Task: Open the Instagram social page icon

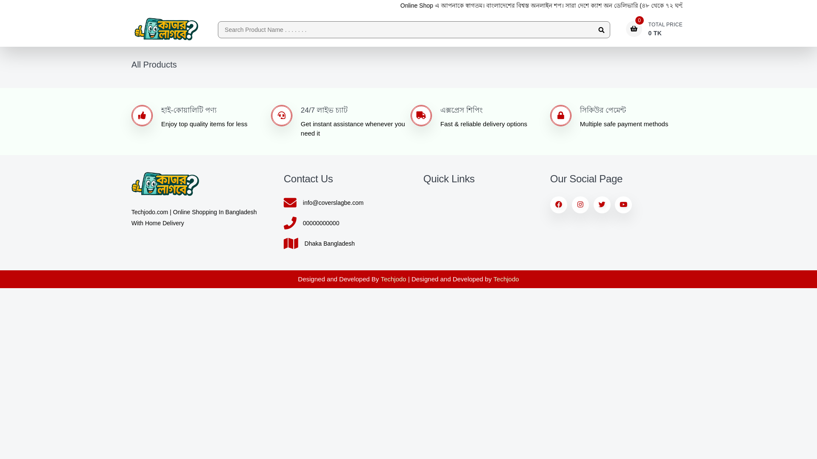Action: click(x=580, y=205)
